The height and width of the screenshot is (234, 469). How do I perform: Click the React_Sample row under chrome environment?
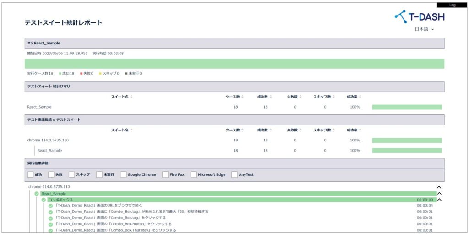point(49,150)
